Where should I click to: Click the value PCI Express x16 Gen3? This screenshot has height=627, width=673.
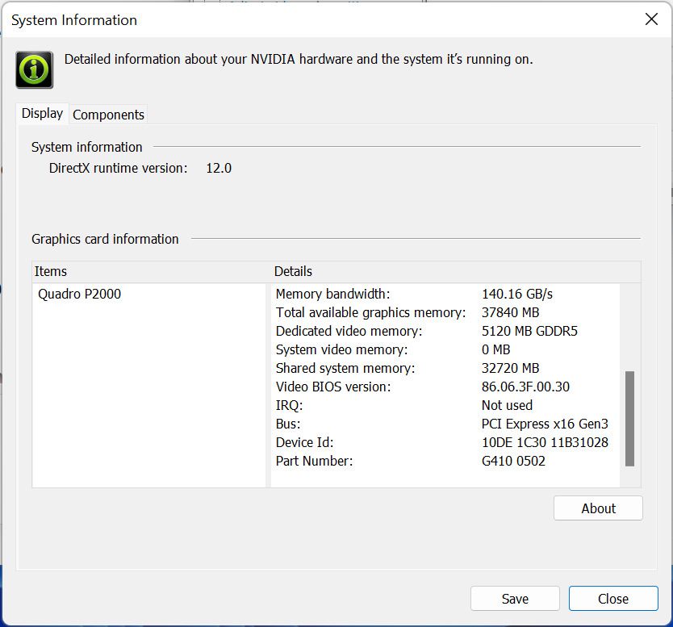click(x=545, y=424)
